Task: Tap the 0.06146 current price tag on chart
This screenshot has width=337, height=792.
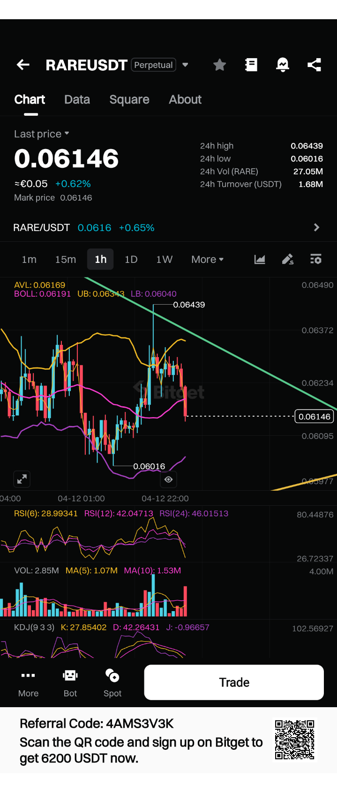Action: tap(315, 416)
